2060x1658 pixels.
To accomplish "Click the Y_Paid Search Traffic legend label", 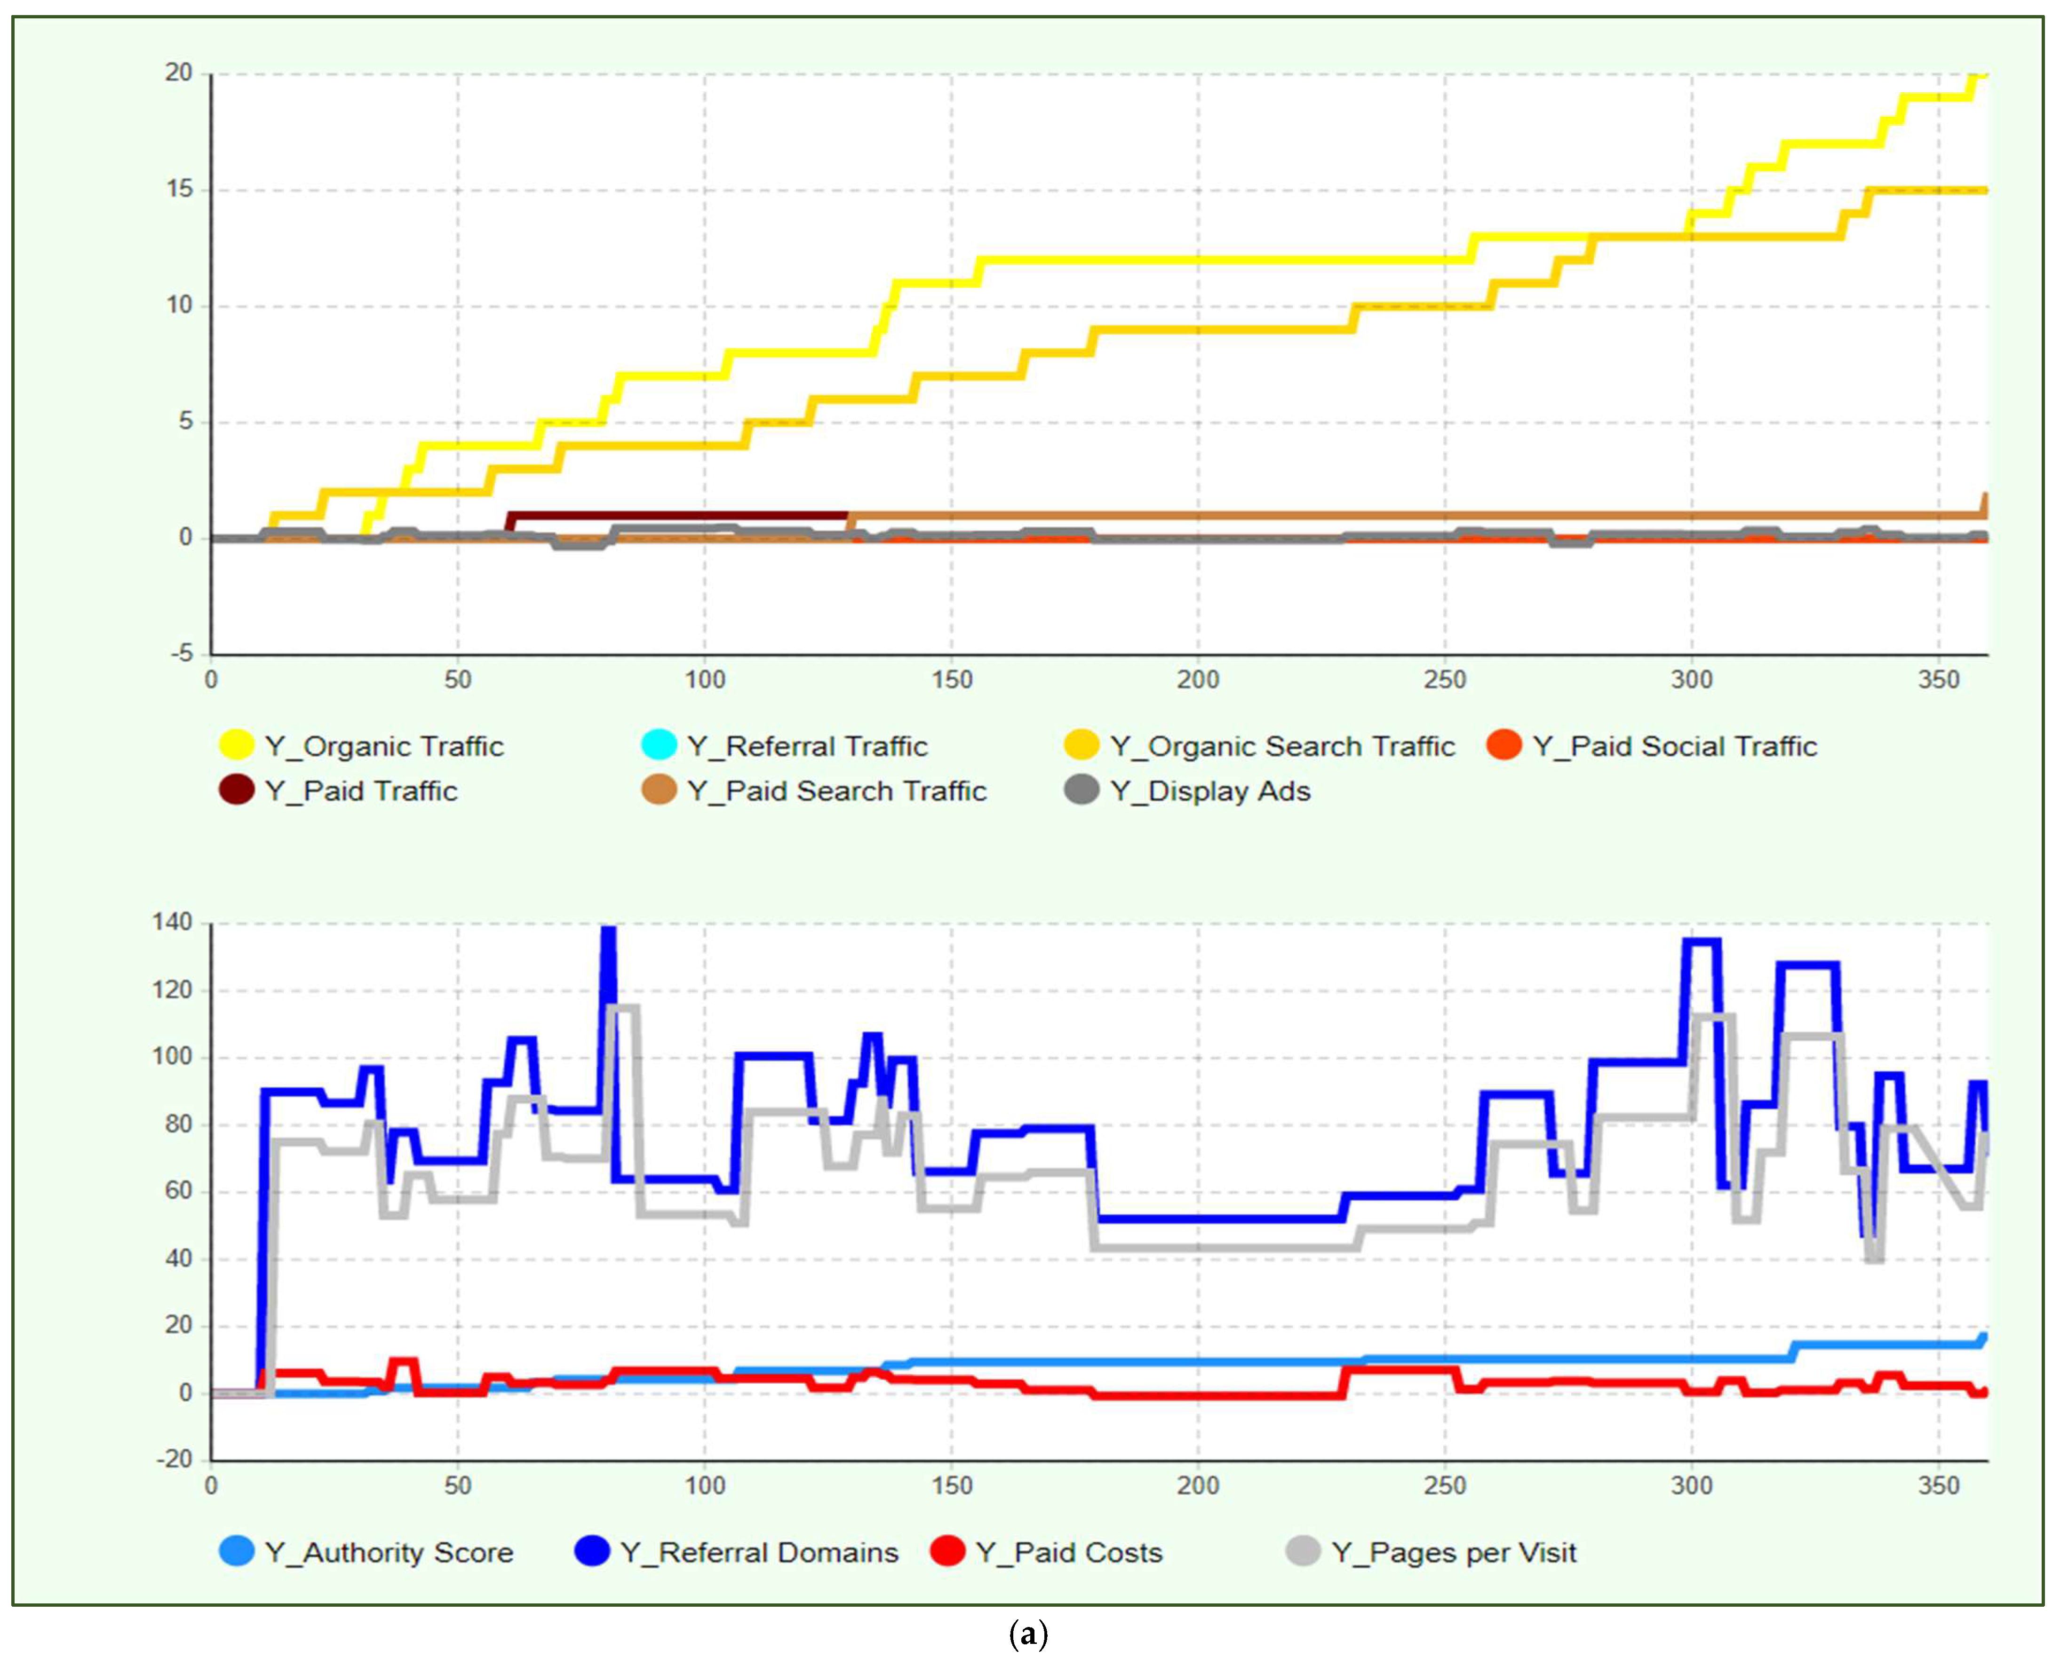I will [x=837, y=791].
